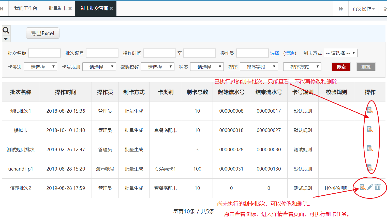
Task: View details of batch 测试批次1
Action: pyautogui.click(x=370, y=110)
